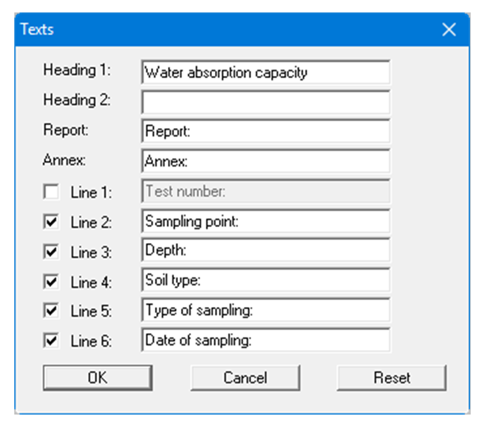This screenshot has height=422, width=480.
Task: Disable the Line 3 checkbox
Action: pyautogui.click(x=51, y=252)
